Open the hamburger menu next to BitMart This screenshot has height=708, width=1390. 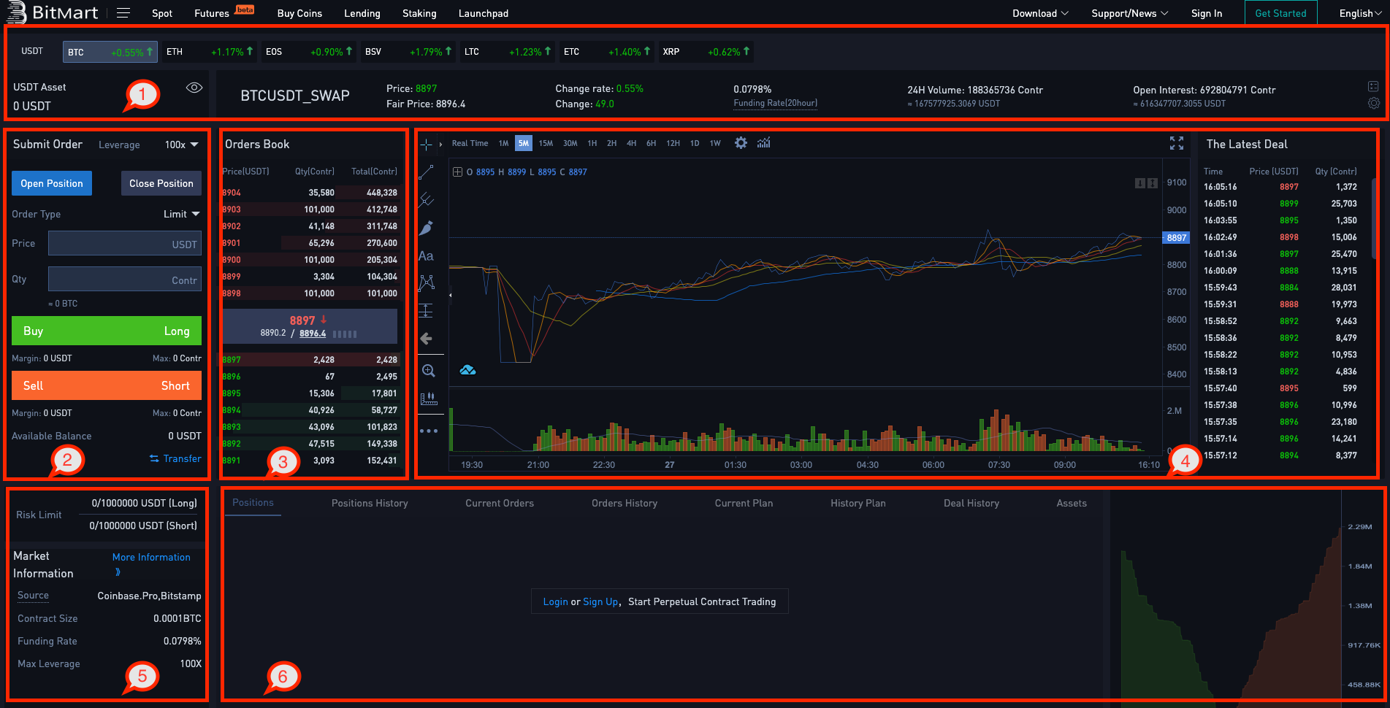point(123,13)
